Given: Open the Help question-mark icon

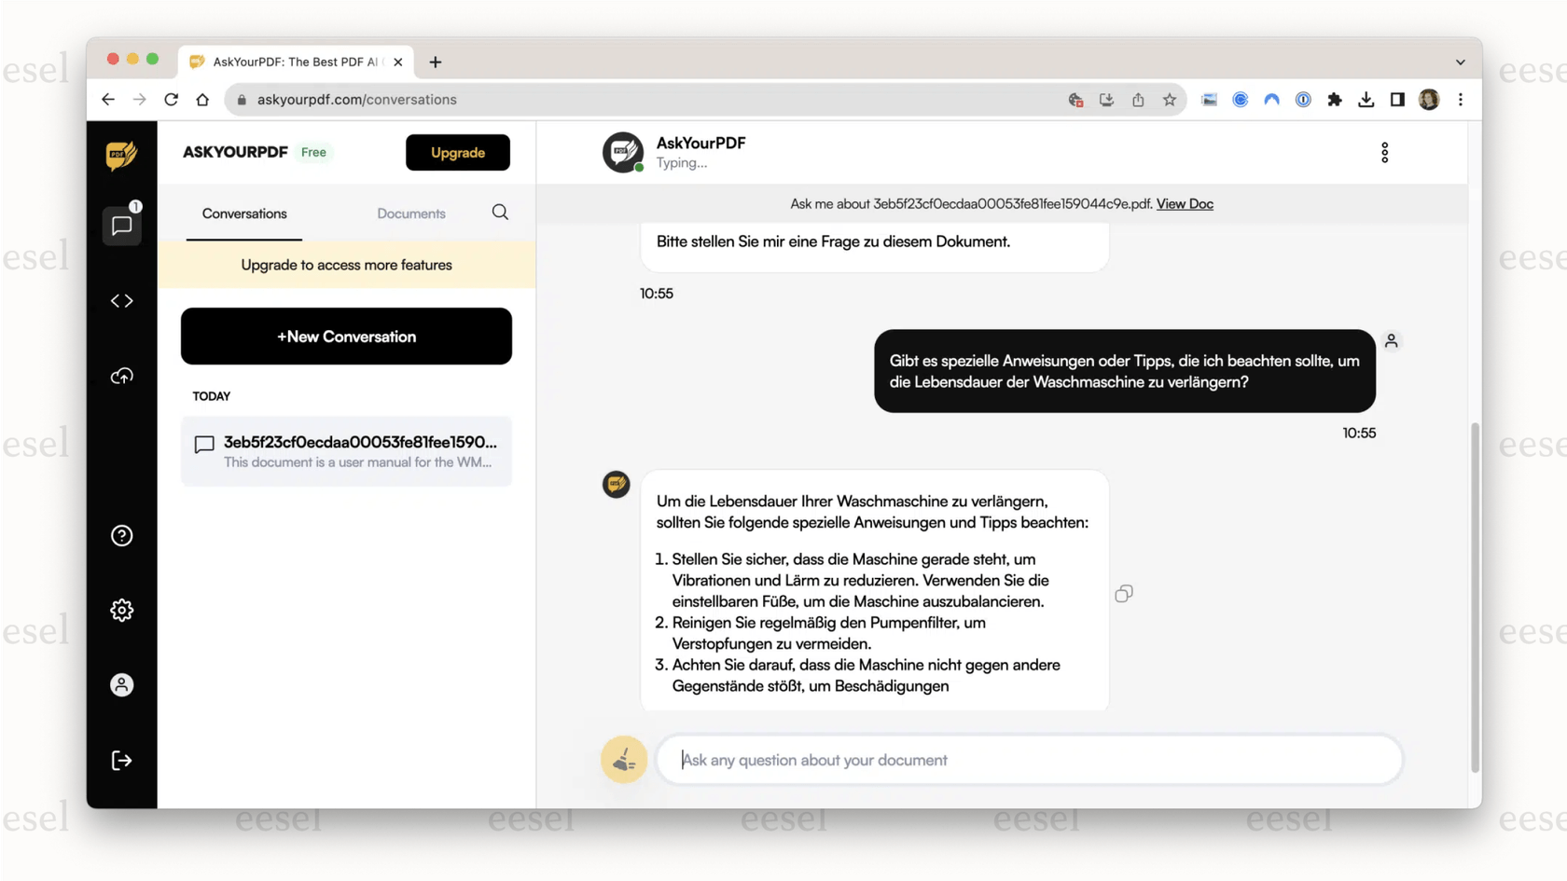Looking at the screenshot, I should coord(122,535).
